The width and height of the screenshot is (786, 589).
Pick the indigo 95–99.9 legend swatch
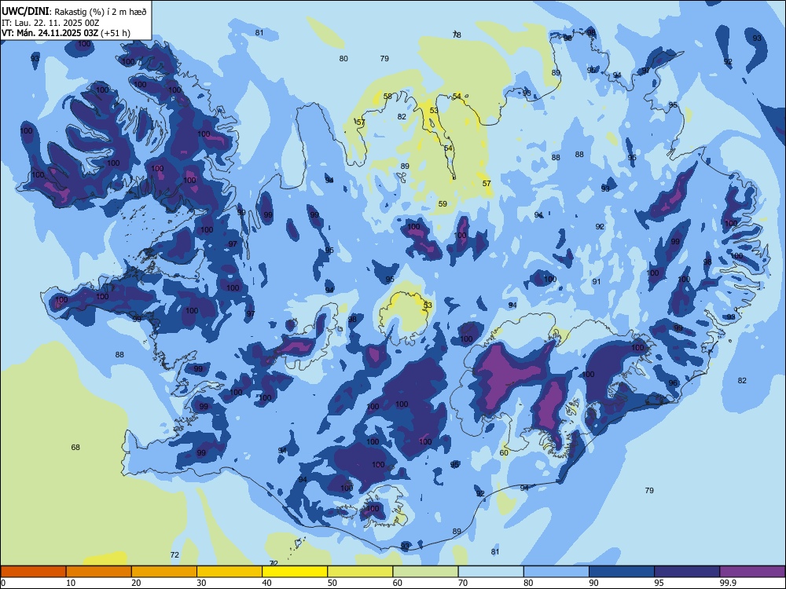[687, 572]
